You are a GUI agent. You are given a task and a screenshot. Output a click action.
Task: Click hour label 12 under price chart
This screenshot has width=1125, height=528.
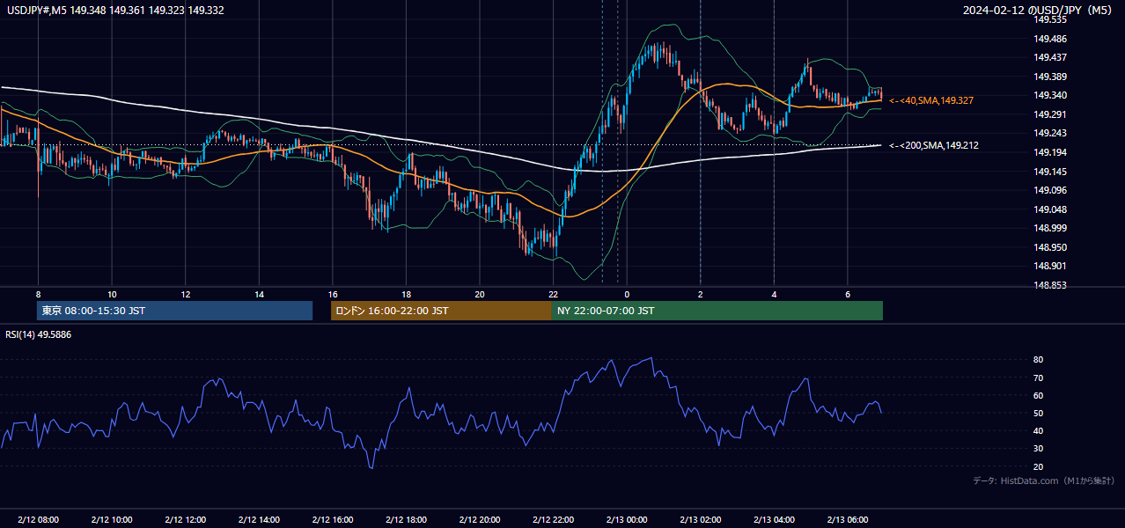click(185, 294)
